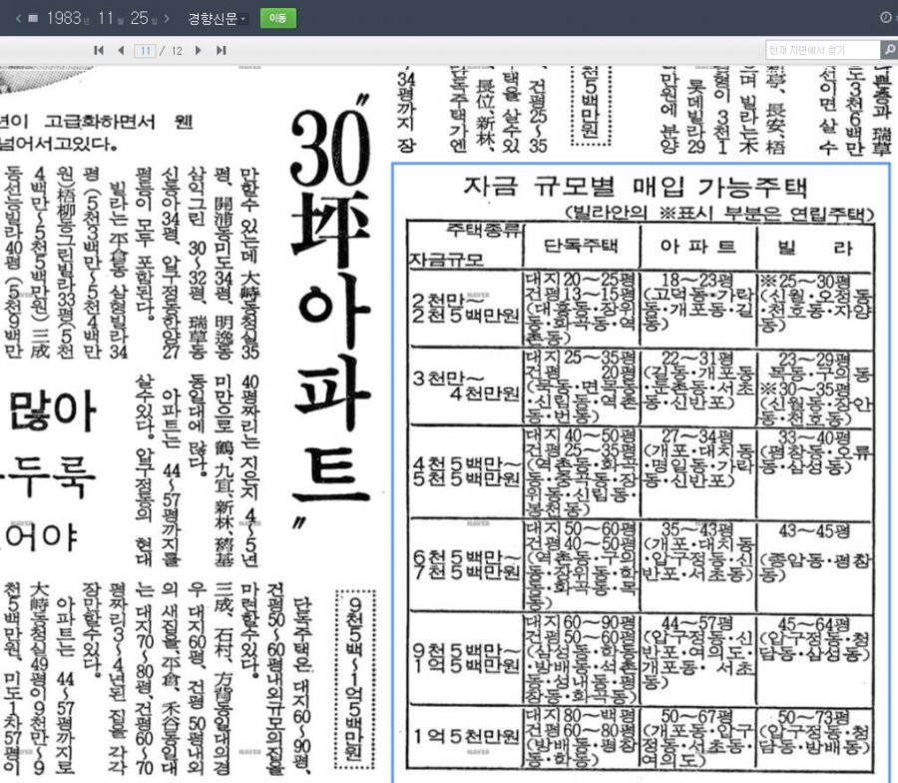Jump to the last newspaper page
This screenshot has width=898, height=783.
coord(222,51)
